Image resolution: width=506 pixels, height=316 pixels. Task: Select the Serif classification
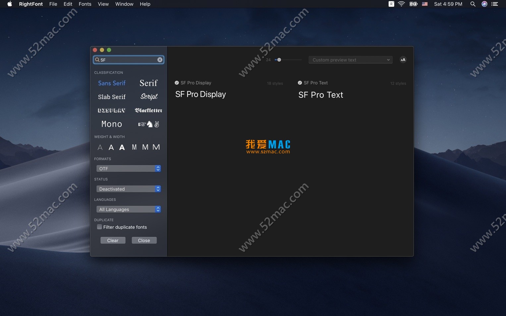148,83
